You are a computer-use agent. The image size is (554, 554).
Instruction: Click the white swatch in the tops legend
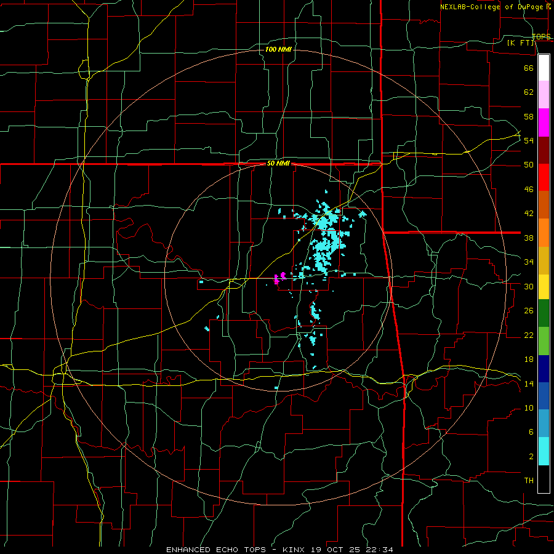pos(544,68)
